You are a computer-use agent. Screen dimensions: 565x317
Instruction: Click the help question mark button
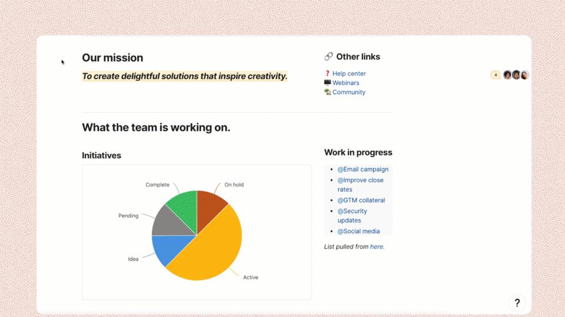click(517, 303)
